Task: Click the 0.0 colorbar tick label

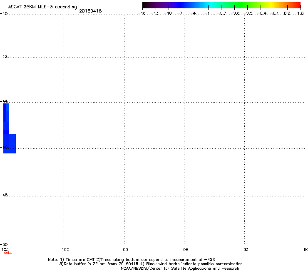Action: tap(287, 13)
